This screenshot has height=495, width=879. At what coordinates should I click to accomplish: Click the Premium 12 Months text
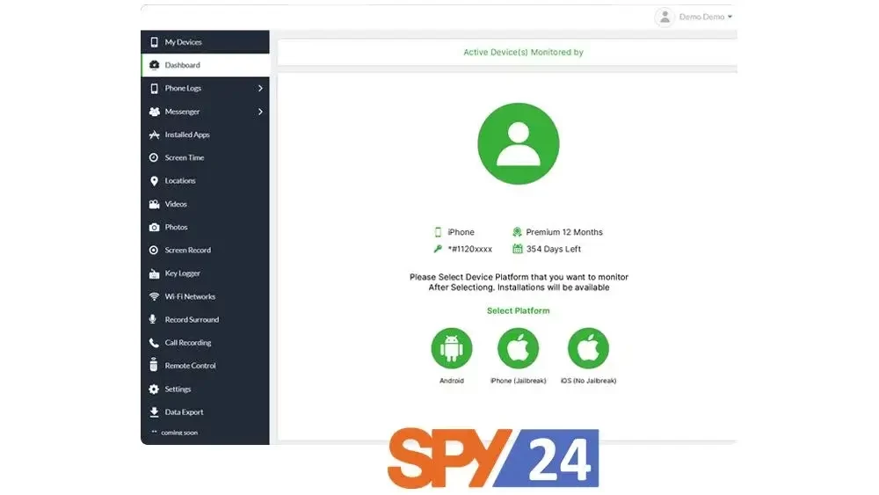[x=564, y=232]
